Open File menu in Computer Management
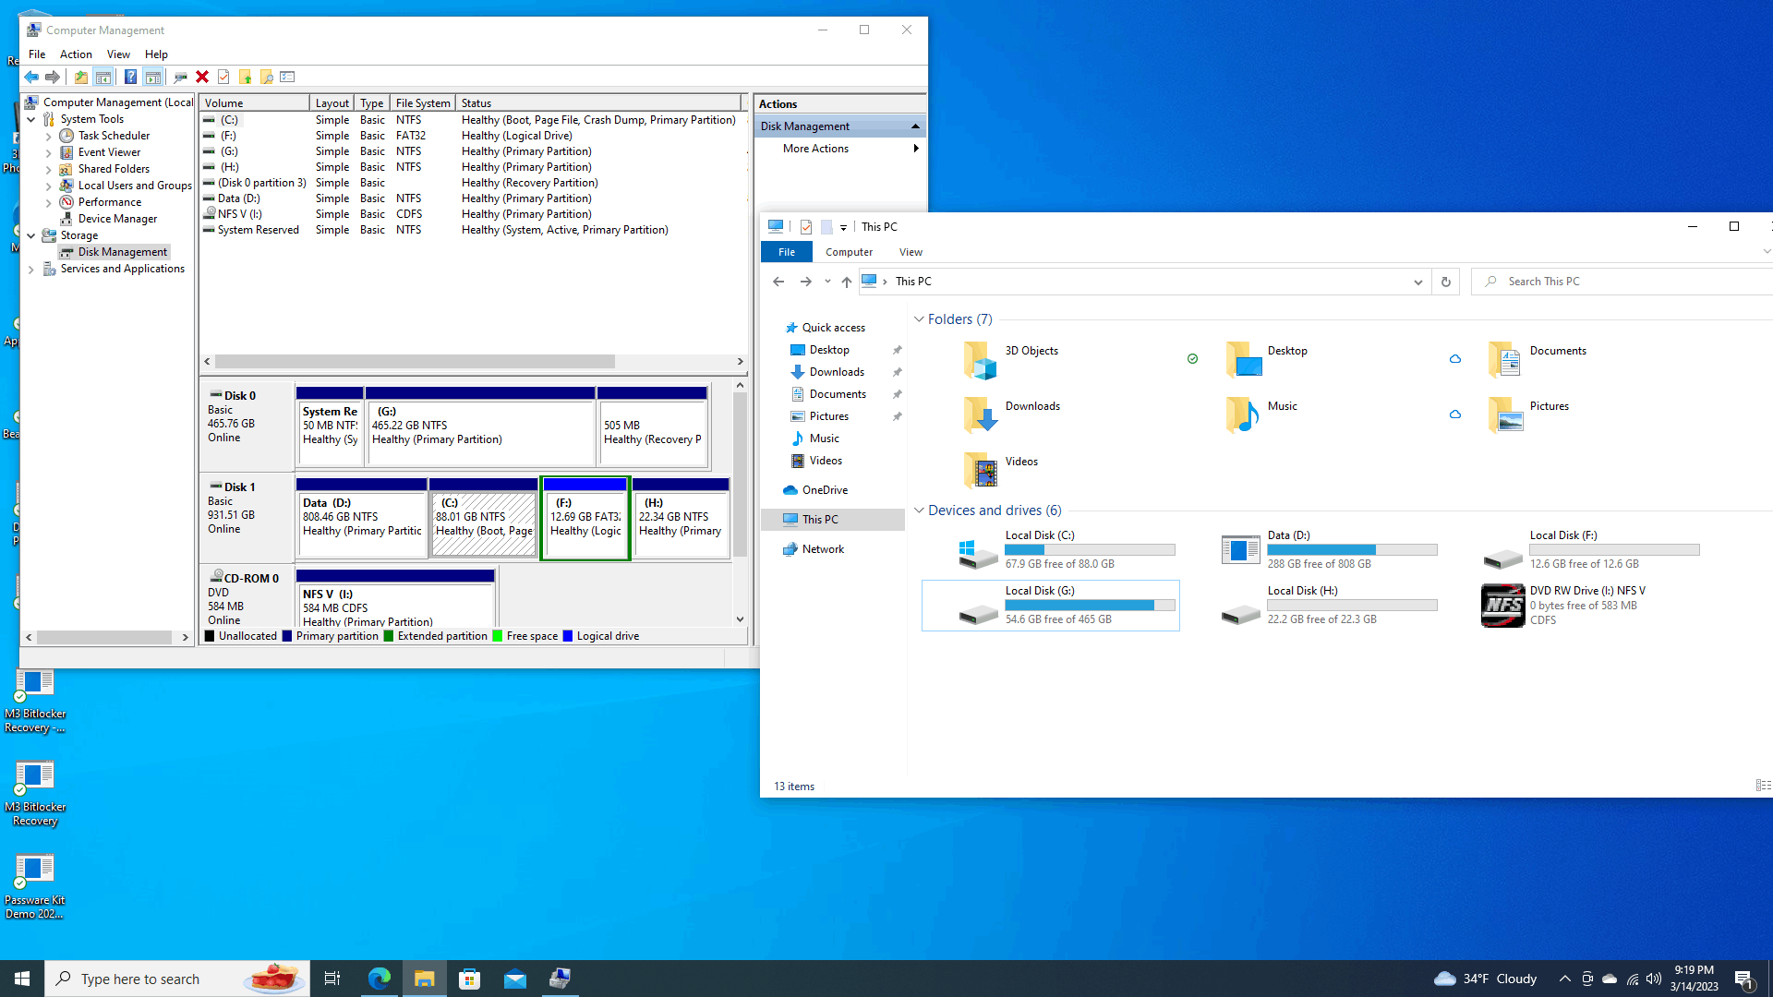This screenshot has width=1773, height=997. coord(37,54)
